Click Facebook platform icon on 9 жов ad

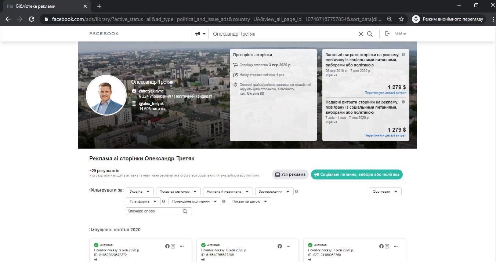coord(167,246)
